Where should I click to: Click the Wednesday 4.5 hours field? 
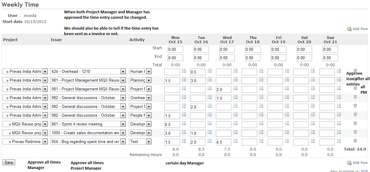pos(224,142)
